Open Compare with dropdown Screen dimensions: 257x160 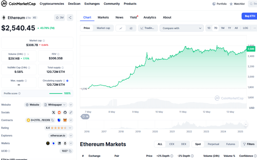[182, 28]
